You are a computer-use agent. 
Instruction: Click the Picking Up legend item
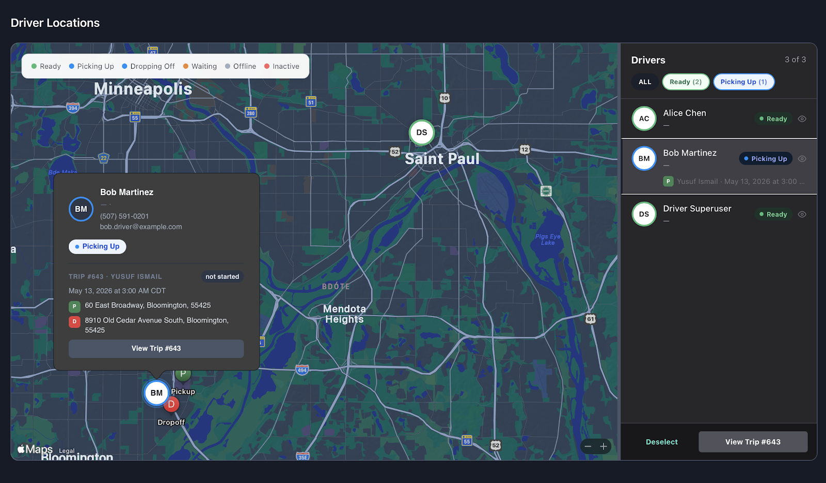pyautogui.click(x=91, y=66)
